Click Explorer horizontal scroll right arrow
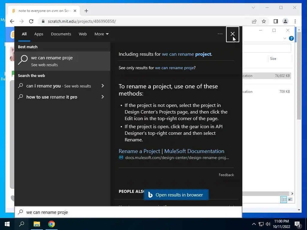This screenshot has height=230, width=307. [x=292, y=194]
